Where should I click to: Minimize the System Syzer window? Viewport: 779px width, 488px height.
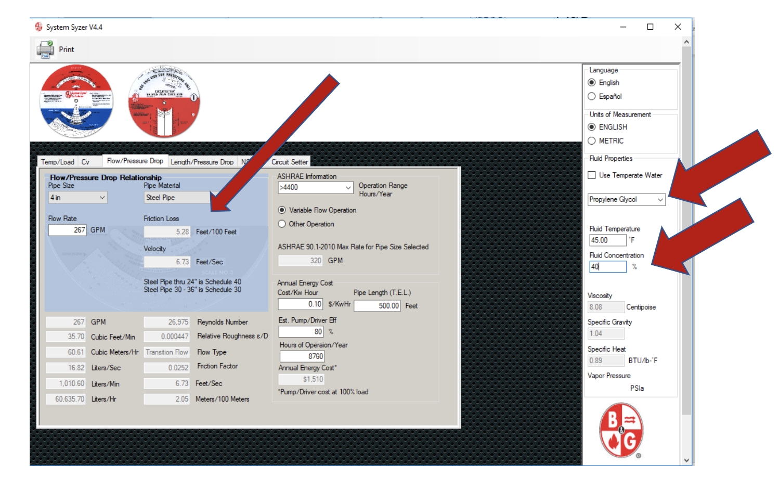(x=623, y=27)
